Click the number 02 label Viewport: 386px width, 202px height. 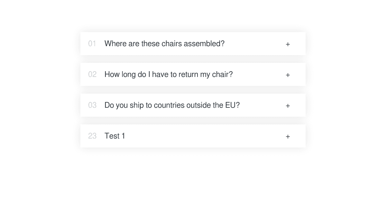(x=92, y=74)
